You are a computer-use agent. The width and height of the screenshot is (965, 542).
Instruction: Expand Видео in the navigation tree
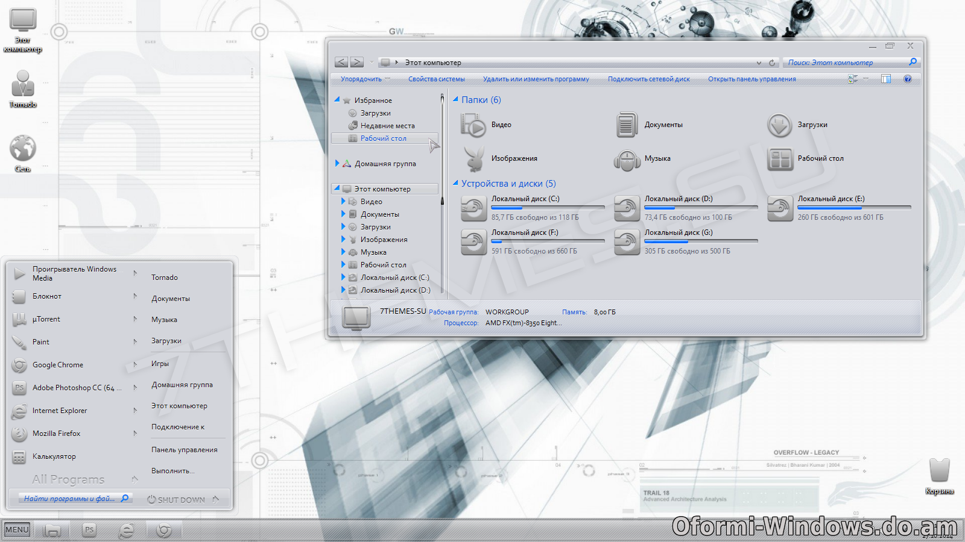343,201
